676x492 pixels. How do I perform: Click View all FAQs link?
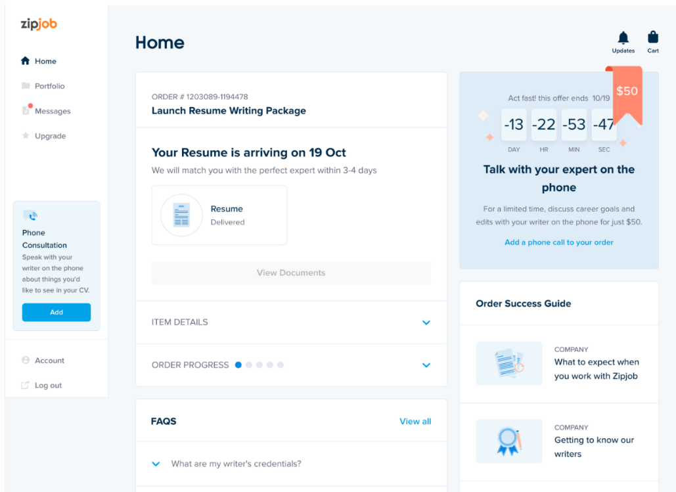tap(415, 421)
